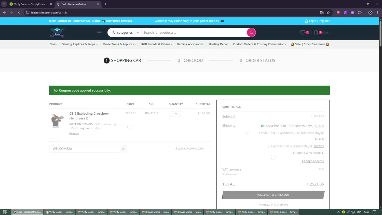Close the Verify Codes — SimplyCodes tab
The width and height of the screenshot is (382, 215).
(51, 4)
